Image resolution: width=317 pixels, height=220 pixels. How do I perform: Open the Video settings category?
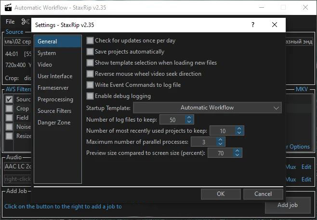point(58,65)
